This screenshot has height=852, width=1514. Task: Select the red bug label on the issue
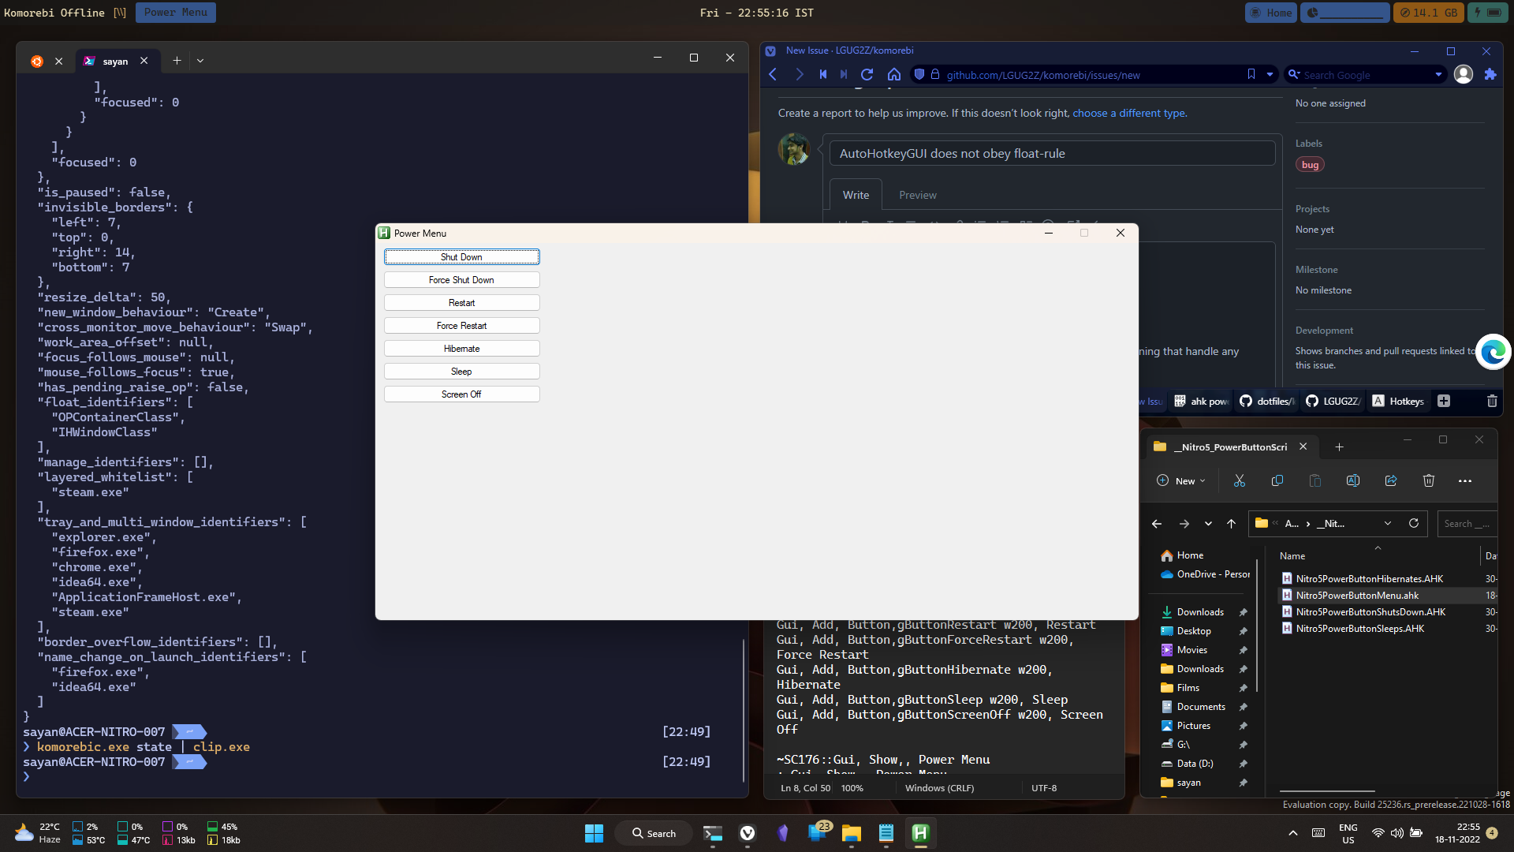tap(1310, 164)
